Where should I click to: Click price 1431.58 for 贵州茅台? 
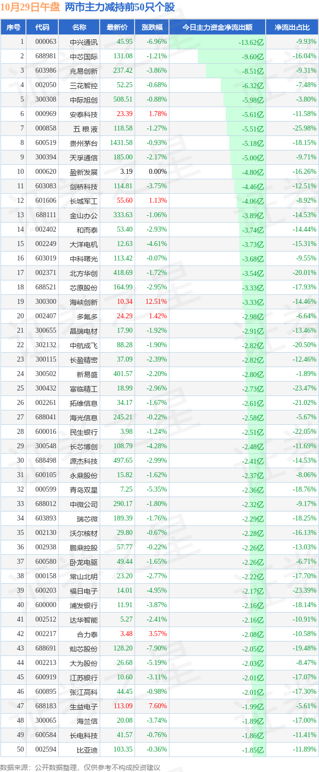pyautogui.click(x=122, y=143)
